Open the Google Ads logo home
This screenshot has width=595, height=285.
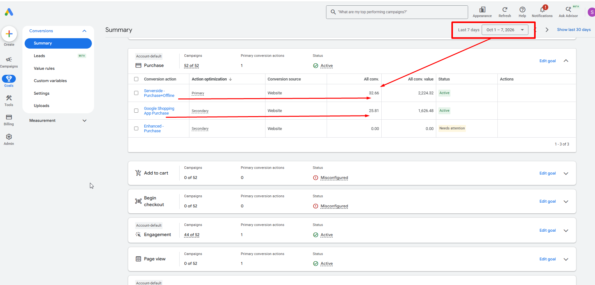(9, 12)
